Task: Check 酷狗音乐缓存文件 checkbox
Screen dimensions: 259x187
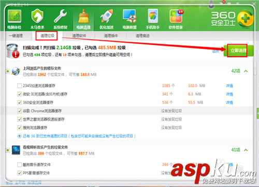Action: (19, 165)
